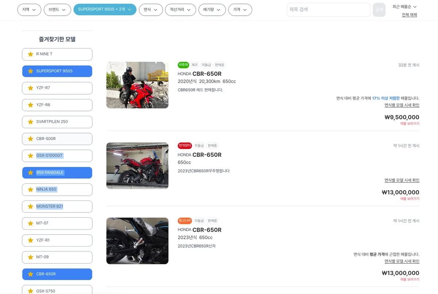Expand the SUPERSPORT 950S + 2개 model dropdown

(105, 10)
